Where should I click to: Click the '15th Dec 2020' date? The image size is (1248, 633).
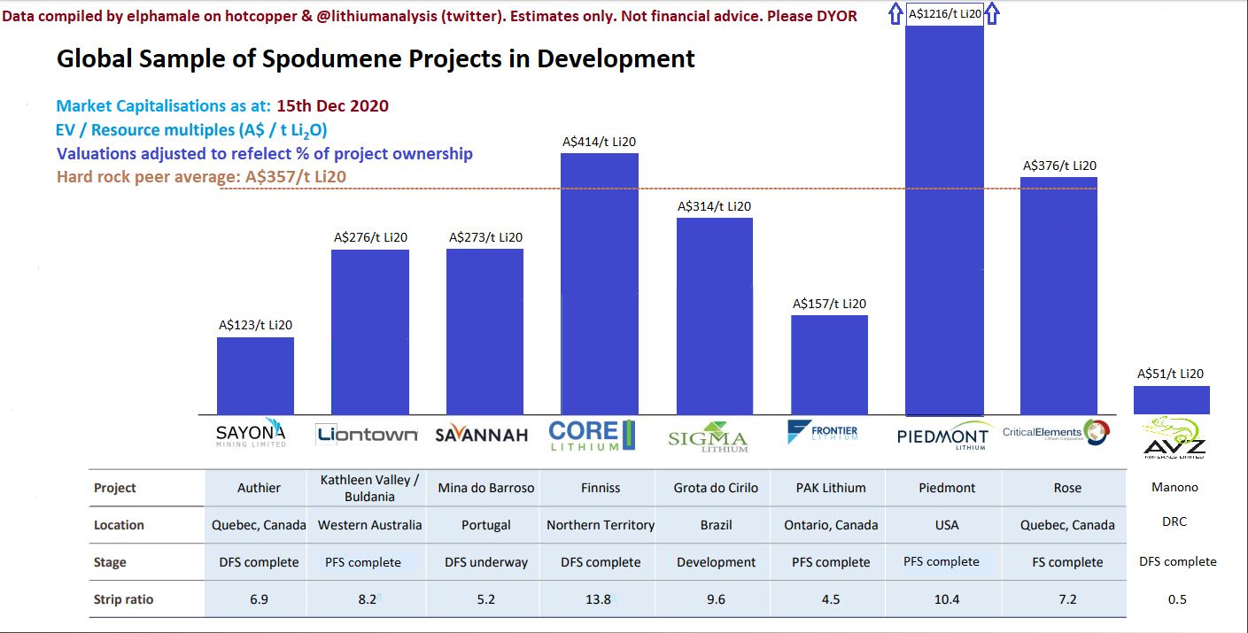[x=332, y=106]
